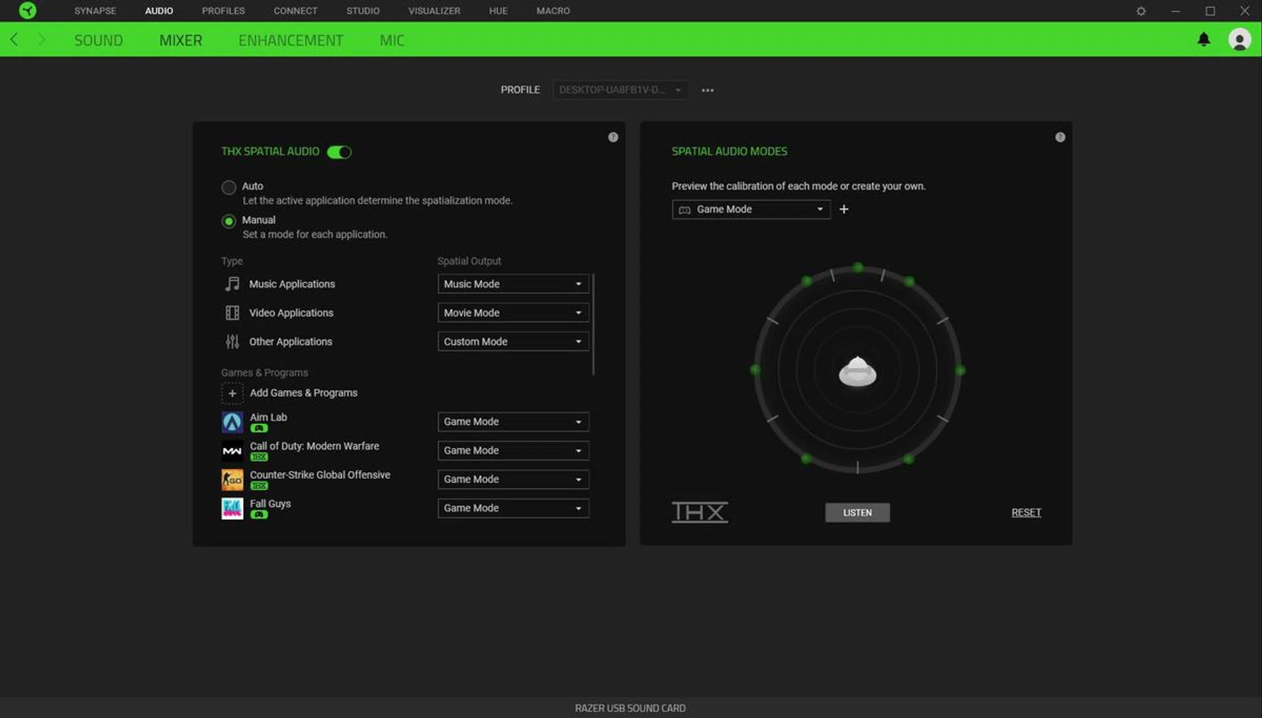Expand Other Applications Custom Mode dropdown
This screenshot has height=718, width=1262.
(x=513, y=342)
